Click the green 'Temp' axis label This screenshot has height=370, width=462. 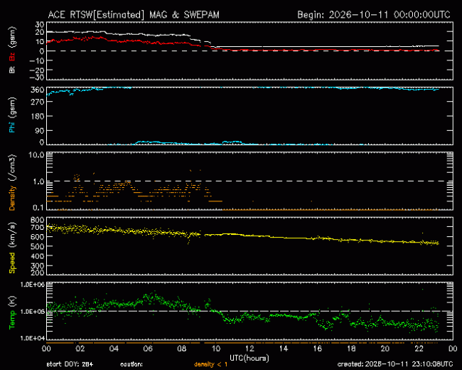point(12,319)
